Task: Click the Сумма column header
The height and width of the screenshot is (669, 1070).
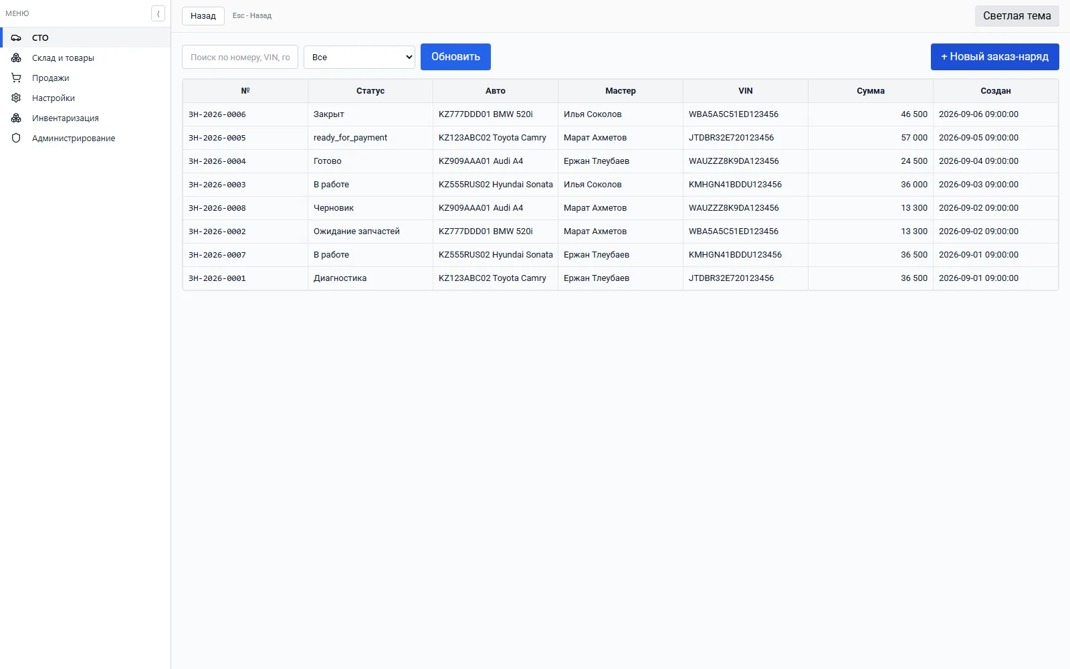Action: [871, 91]
